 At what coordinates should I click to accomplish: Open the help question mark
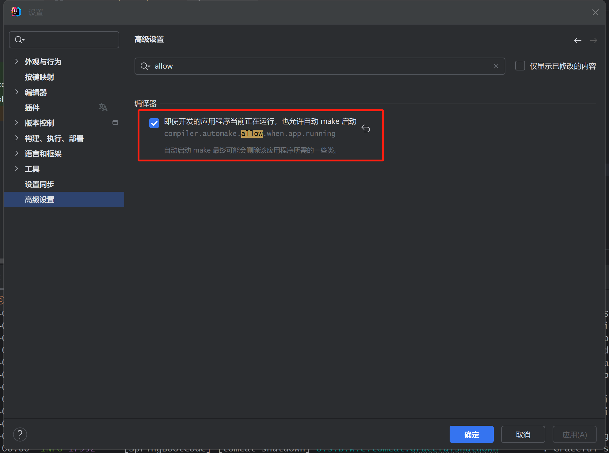[x=20, y=434]
